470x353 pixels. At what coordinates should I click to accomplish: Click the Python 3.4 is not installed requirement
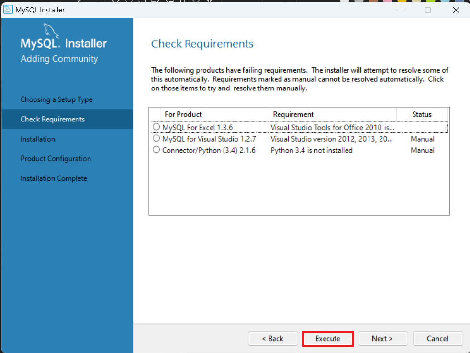pos(312,150)
